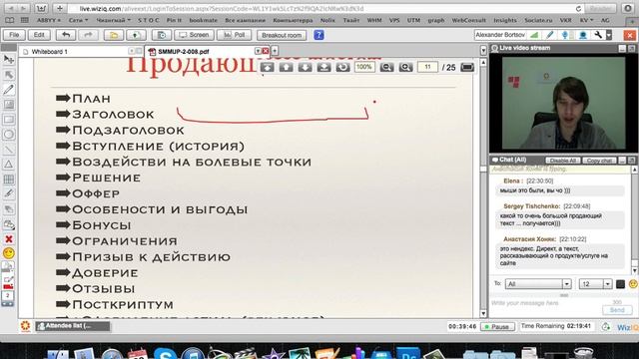Click the Screen sharing button
Viewport: 639px width, 359px height.
pos(194,35)
